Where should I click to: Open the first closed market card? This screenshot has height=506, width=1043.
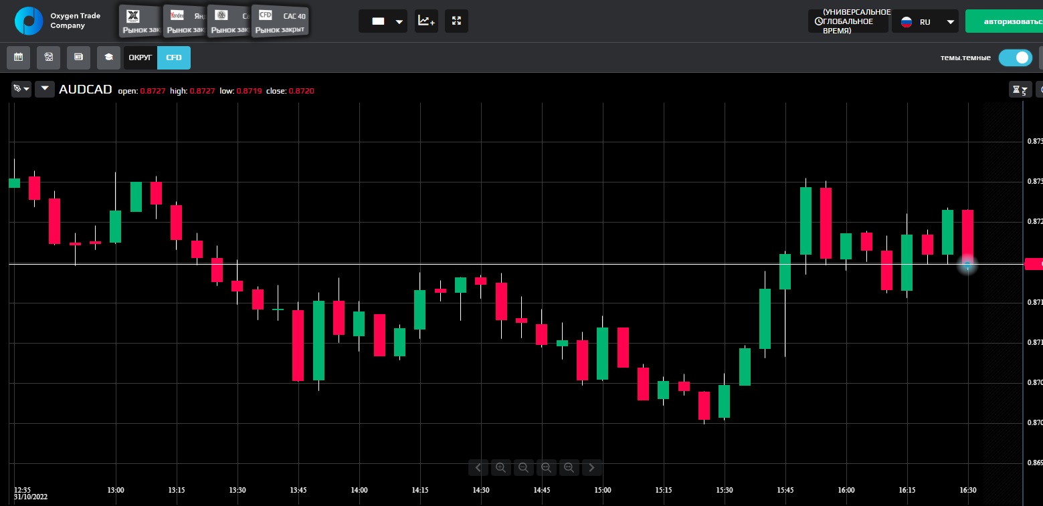[x=140, y=22]
